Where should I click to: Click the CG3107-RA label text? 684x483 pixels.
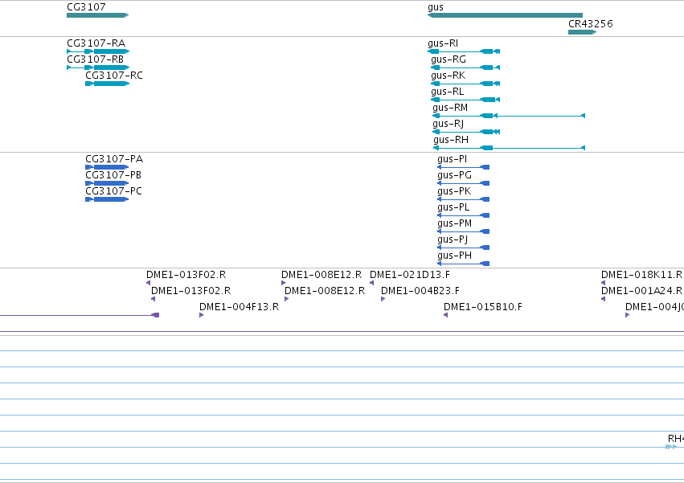point(96,43)
